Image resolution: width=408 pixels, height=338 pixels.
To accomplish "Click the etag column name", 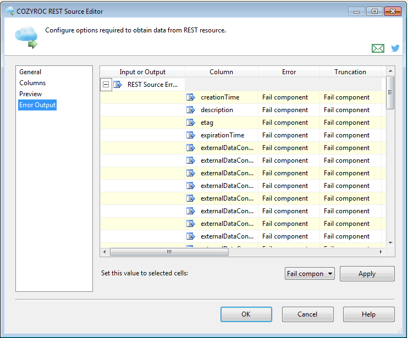I will click(x=207, y=123).
